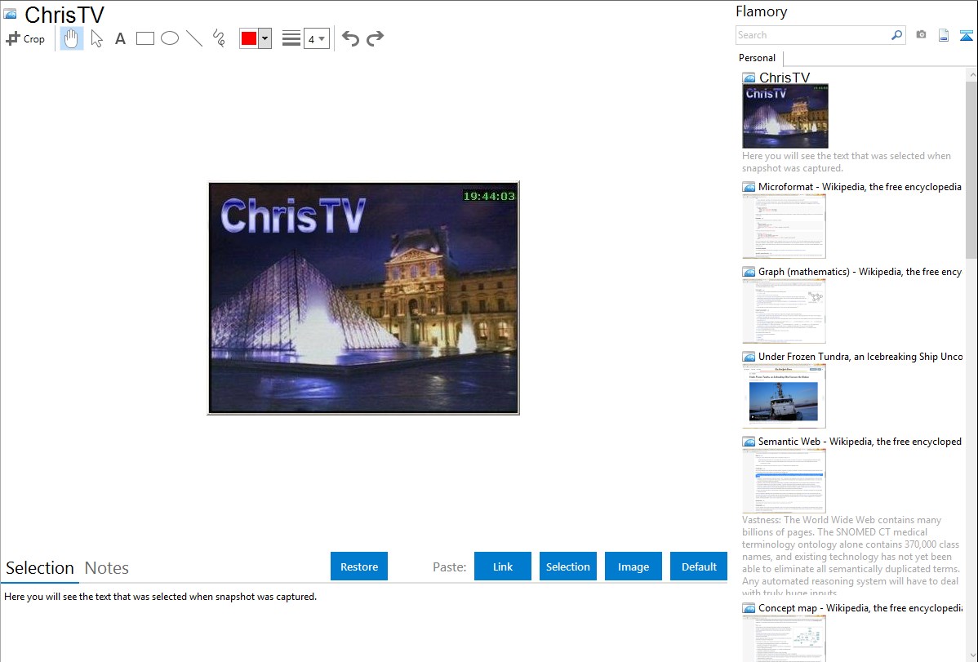Click the red color swatch
This screenshot has height=662, width=978.
tap(249, 38)
